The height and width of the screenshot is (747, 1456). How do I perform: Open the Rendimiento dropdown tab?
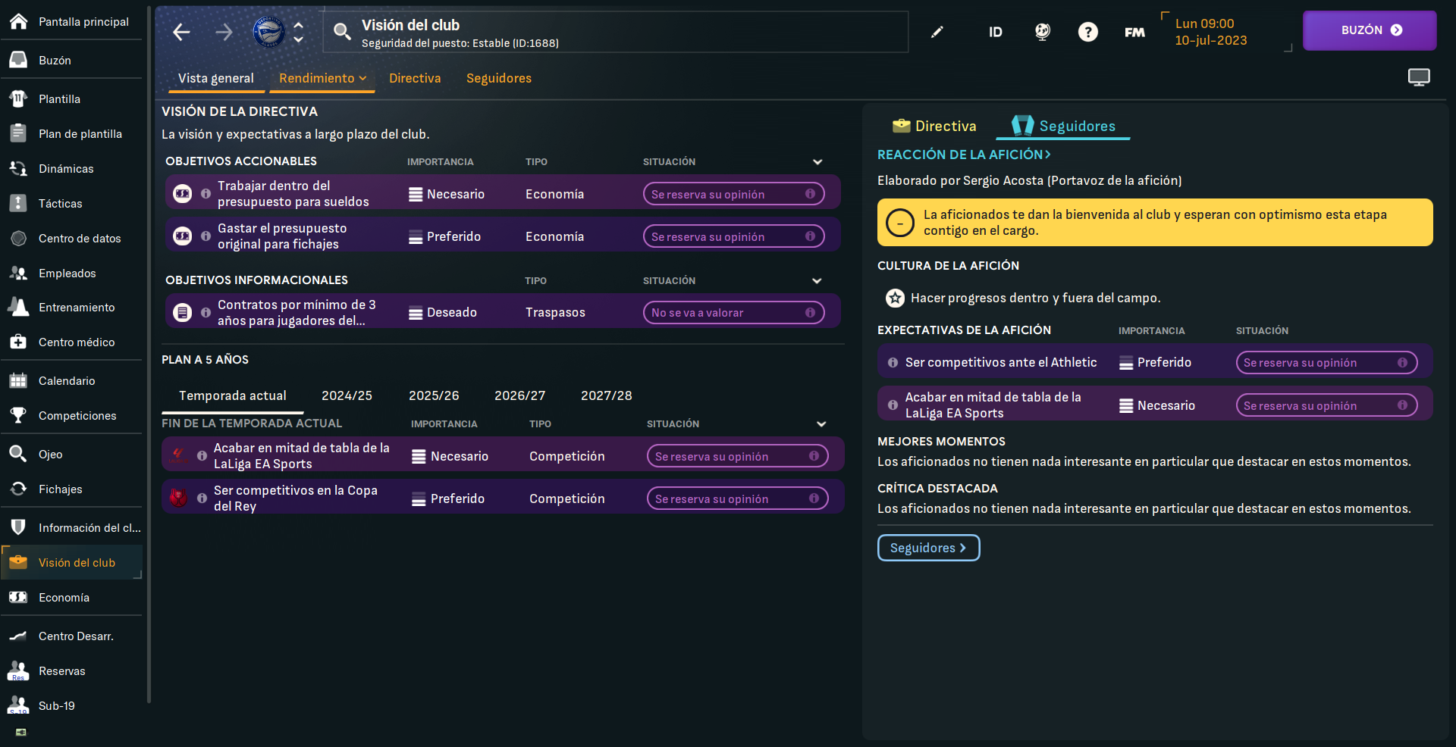pyautogui.click(x=322, y=78)
